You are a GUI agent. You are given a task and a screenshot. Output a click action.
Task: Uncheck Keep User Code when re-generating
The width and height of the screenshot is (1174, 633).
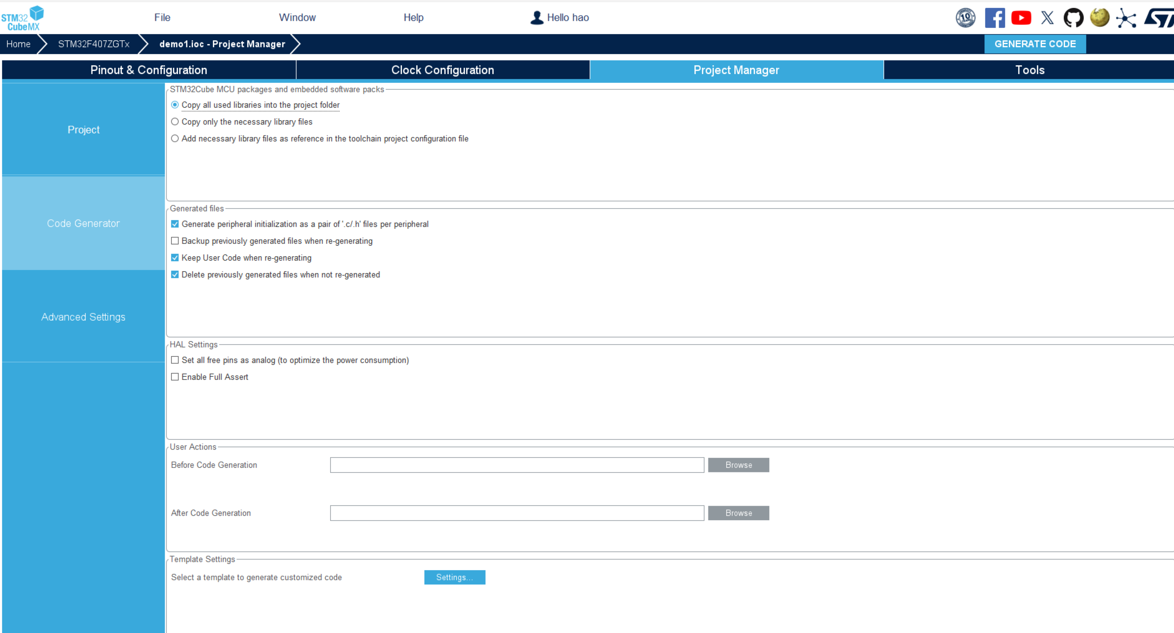[175, 258]
